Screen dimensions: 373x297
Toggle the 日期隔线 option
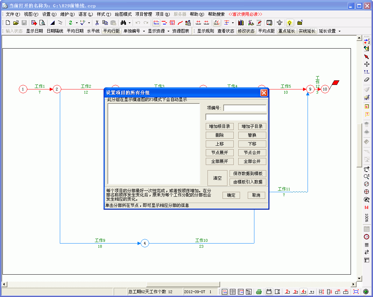click(55, 31)
